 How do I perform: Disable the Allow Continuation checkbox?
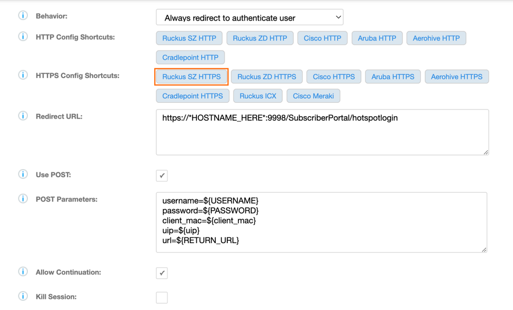162,273
